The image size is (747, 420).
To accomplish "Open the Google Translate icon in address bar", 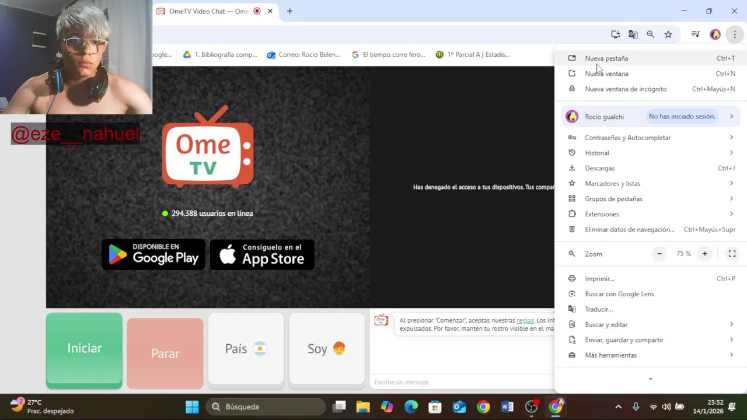I will [x=633, y=34].
